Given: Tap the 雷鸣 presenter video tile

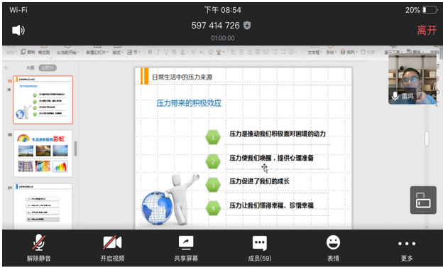Looking at the screenshot, I should coord(412,79).
